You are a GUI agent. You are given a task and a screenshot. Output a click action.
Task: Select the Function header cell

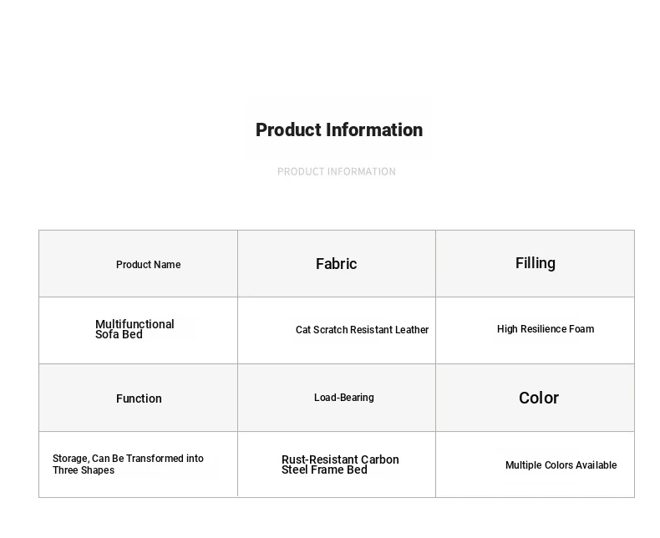click(138, 398)
